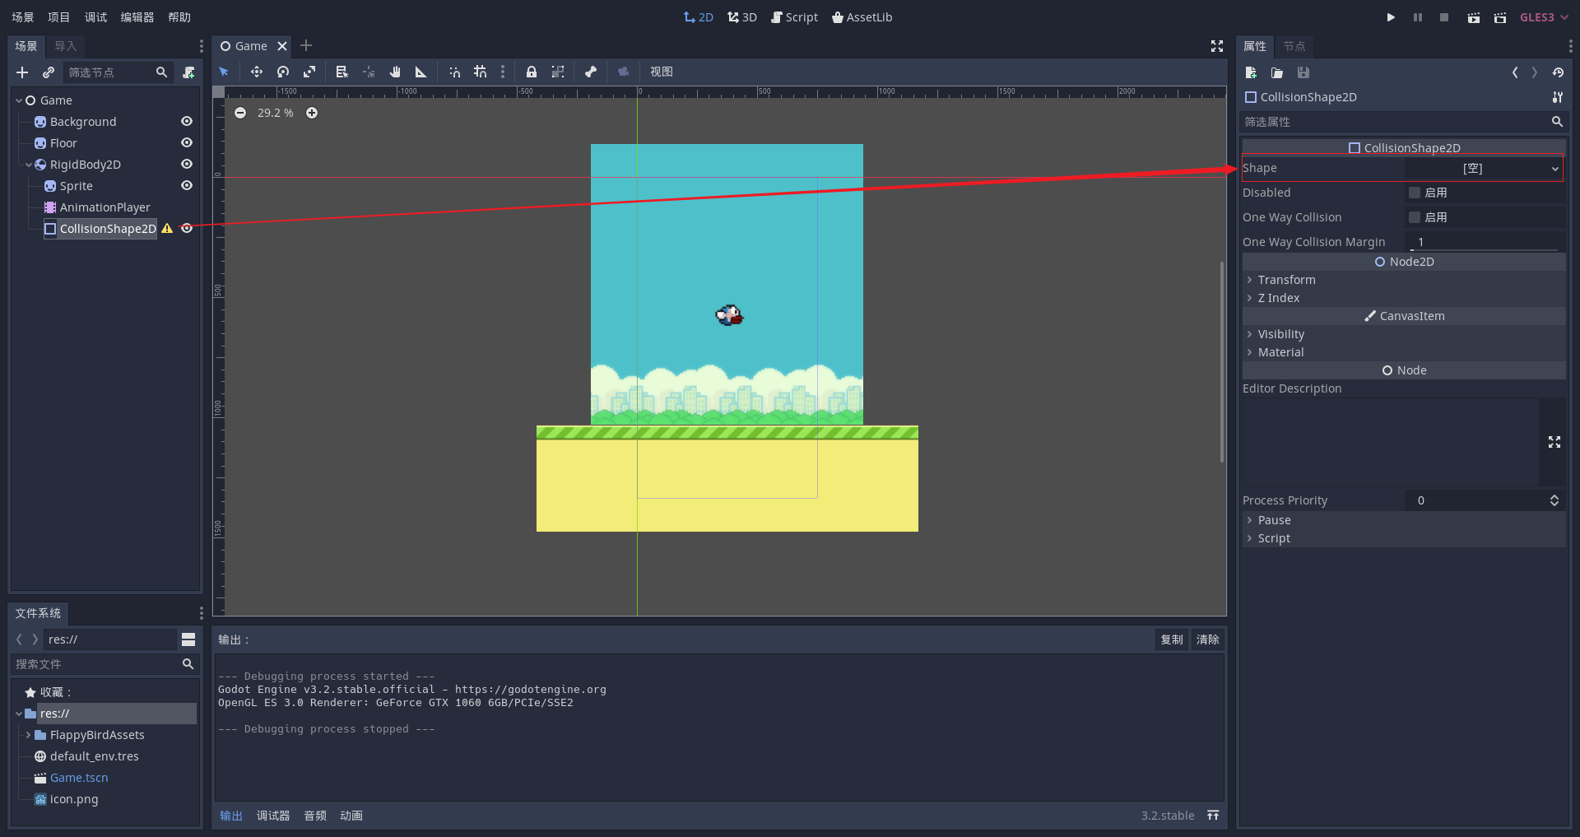Switch to the 导入 dock tab

(66, 46)
